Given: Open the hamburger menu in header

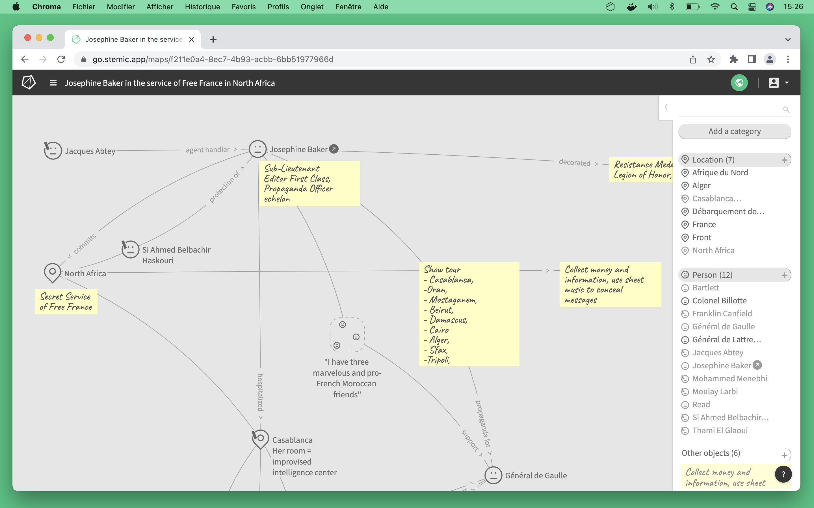Looking at the screenshot, I should [x=53, y=83].
